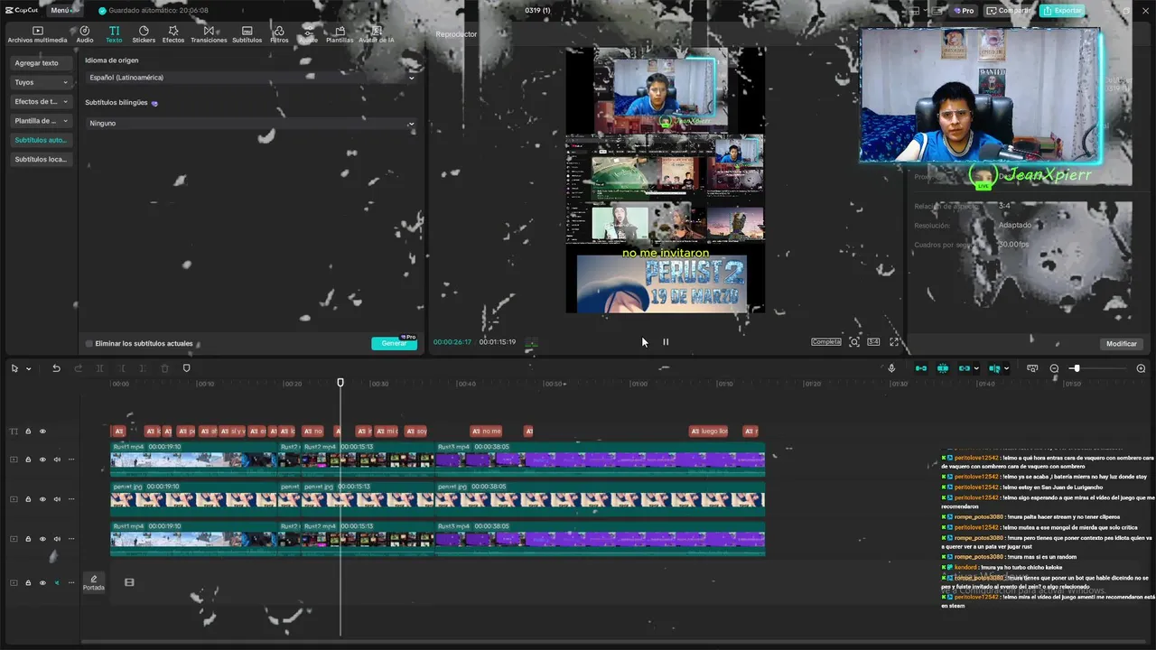Open the Subtítulos tab in top toolbar
This screenshot has width=1156, height=650.
(247, 34)
